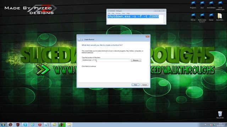Click Notepad scrollbar down arrow
Image resolution: width=227 pixels, height=127 pixels.
point(164,22)
